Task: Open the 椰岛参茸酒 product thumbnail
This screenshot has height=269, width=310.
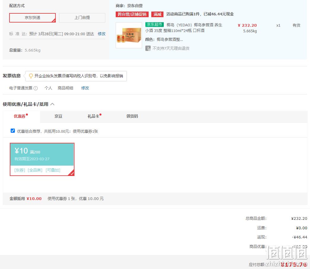Action: click(129, 35)
